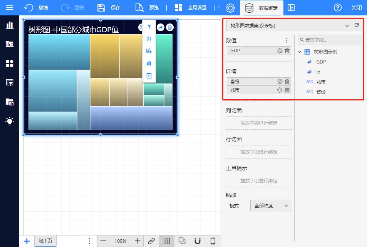Open the drill-down mode dropdown 全部维度

pos(271,206)
